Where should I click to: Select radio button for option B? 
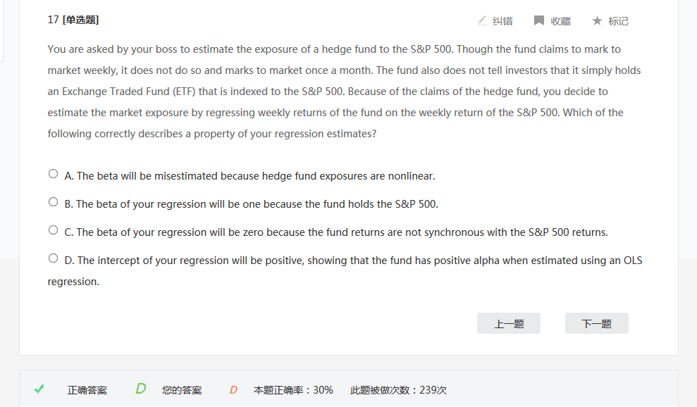coord(54,202)
